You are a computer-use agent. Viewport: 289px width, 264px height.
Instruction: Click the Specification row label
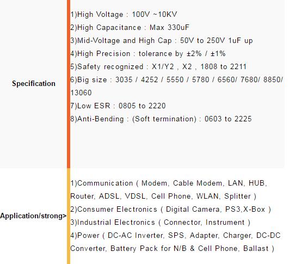click(x=34, y=83)
